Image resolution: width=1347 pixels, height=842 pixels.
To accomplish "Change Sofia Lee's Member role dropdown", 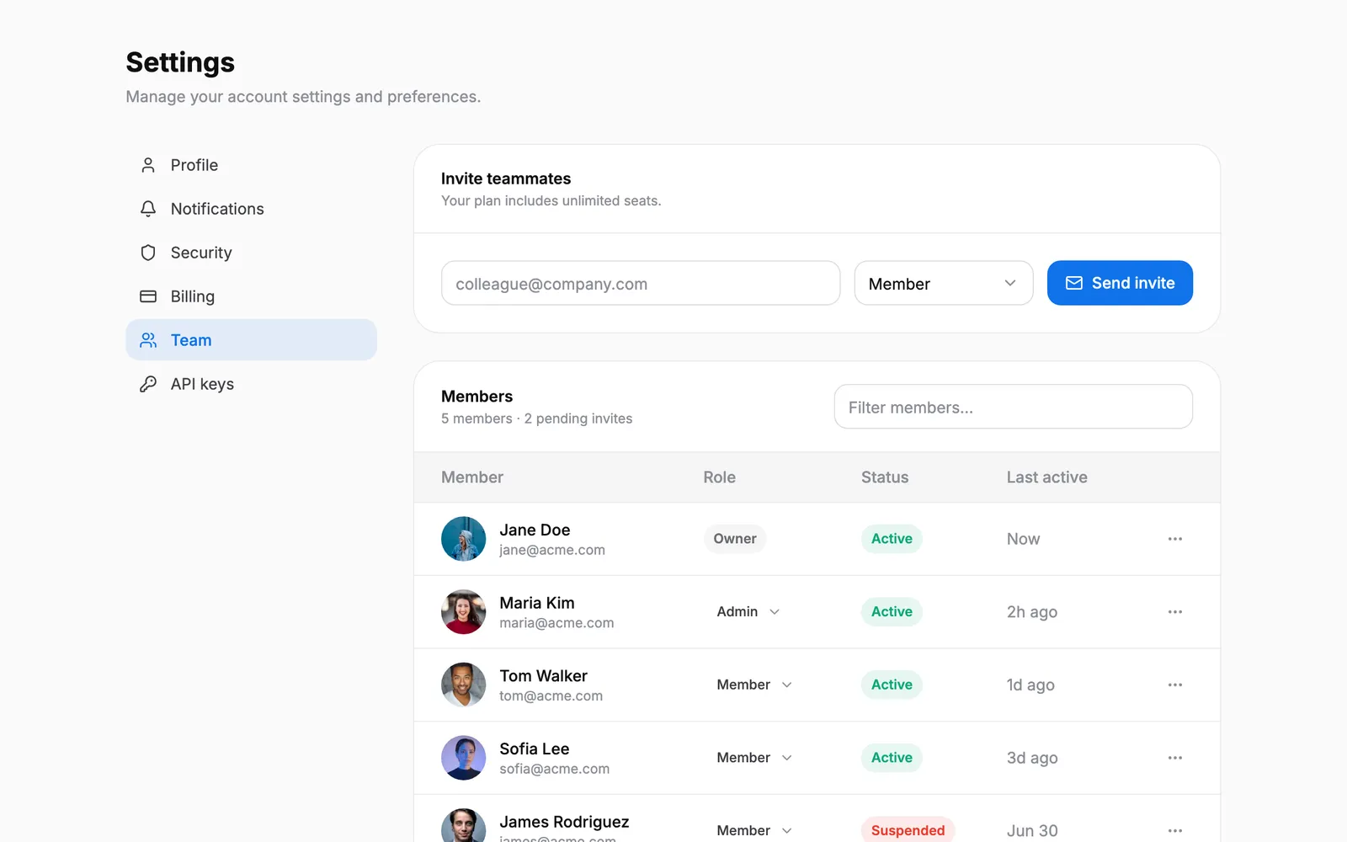I will [754, 758].
